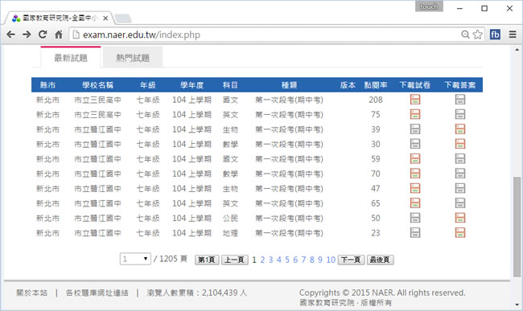The height and width of the screenshot is (311, 523).
Task: Download exam paper in row with 30 views
Action: (x=415, y=144)
